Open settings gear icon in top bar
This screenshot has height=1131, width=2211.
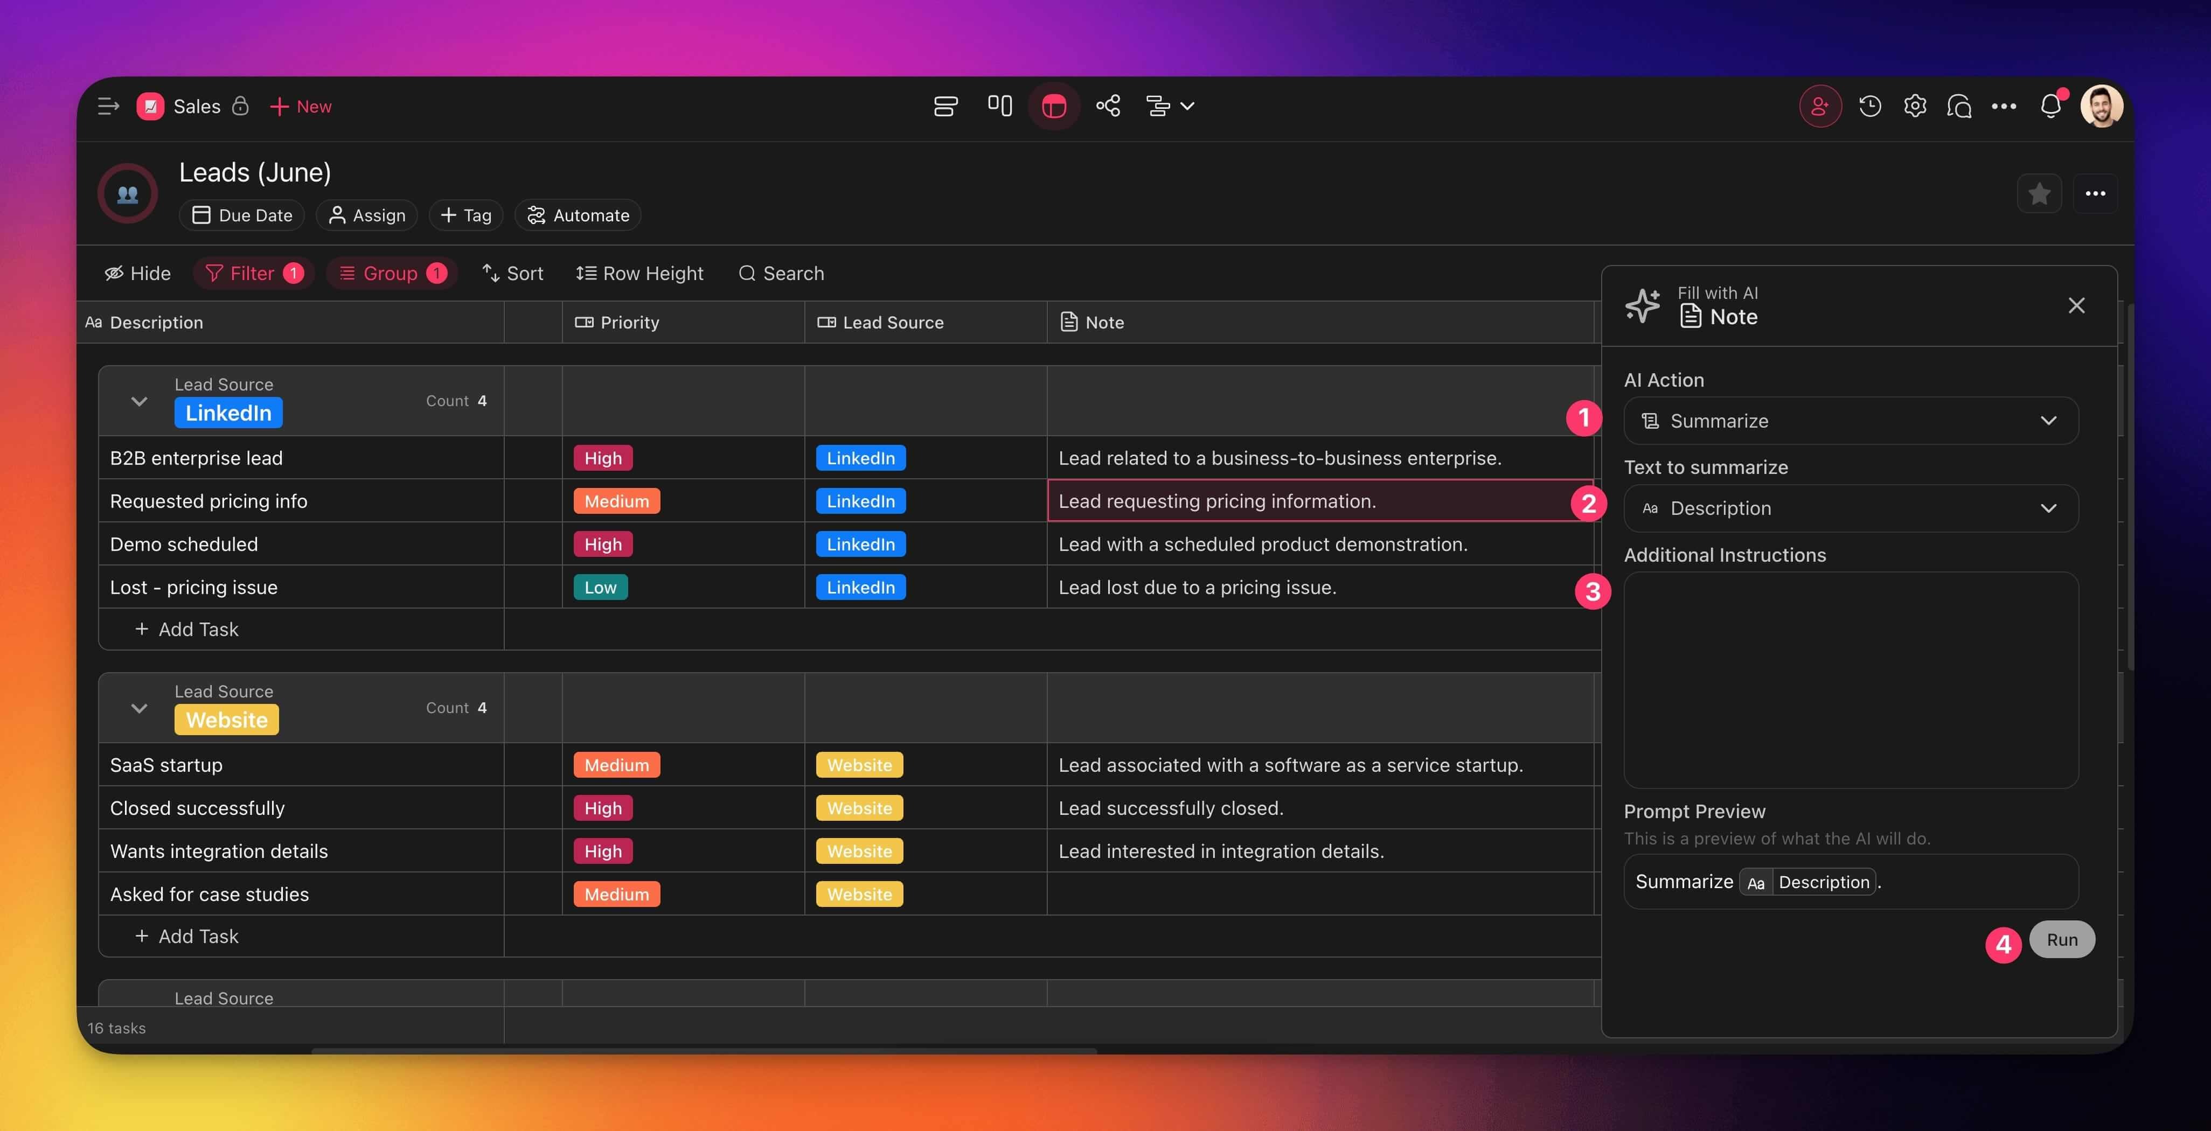[1915, 107]
